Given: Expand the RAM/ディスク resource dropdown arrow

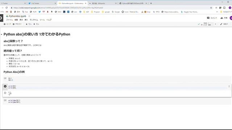Looking at the screenshot, I should click(x=215, y=24).
